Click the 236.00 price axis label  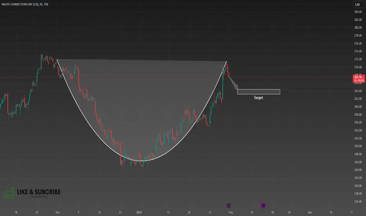(x=358, y=201)
